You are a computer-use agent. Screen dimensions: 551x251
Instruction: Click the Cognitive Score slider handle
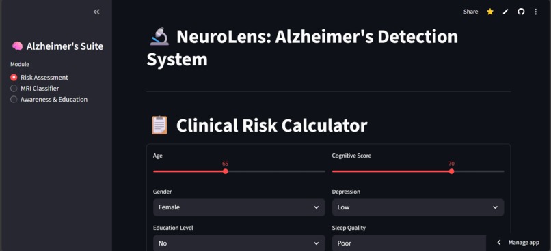click(451, 171)
